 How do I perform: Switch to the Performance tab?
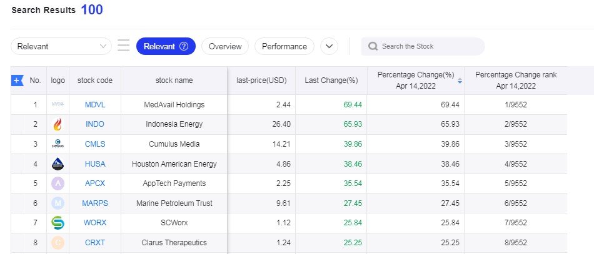(x=284, y=46)
